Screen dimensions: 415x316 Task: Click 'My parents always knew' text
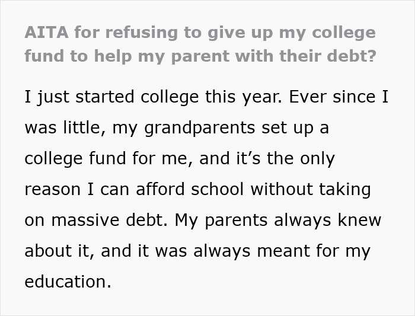[x=278, y=221]
